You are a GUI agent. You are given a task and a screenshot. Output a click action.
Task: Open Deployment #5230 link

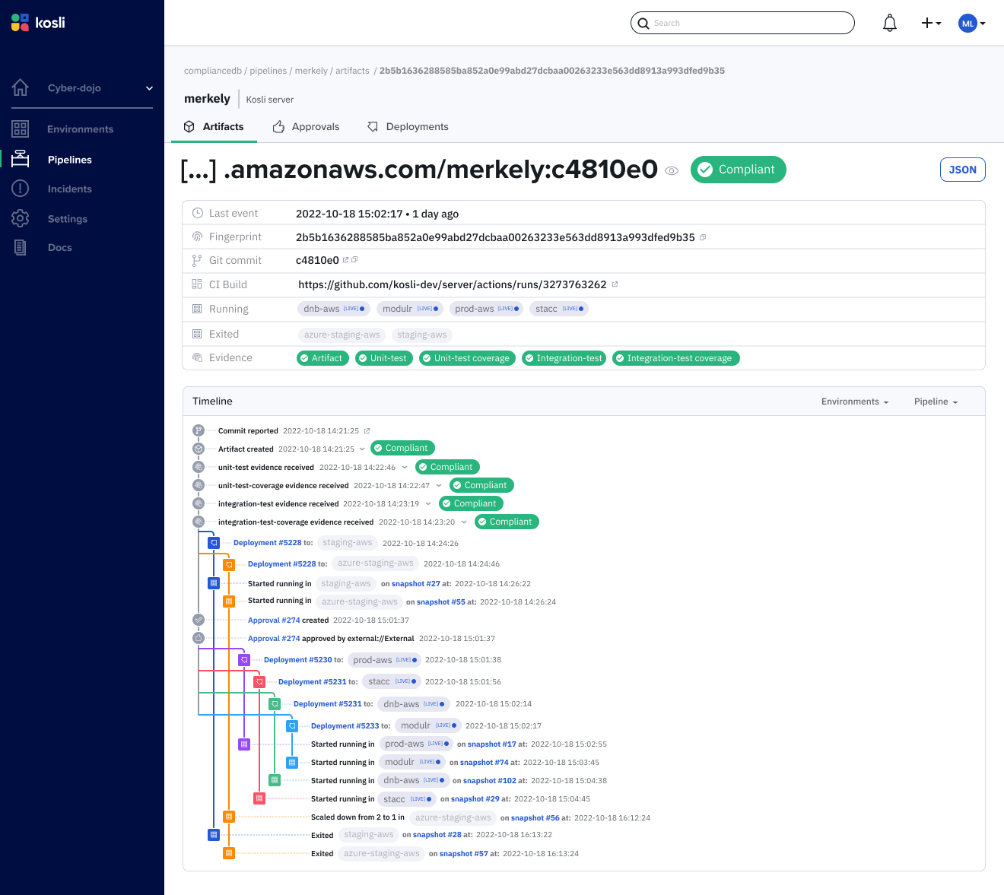[298, 660]
